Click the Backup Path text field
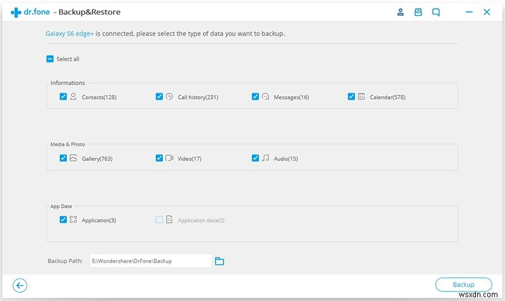The height and width of the screenshot is (301, 505). 150,261
